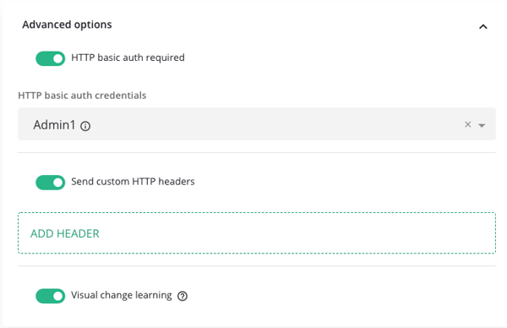
Task: Disable the HTTP basic auth required toggle
Action: pos(51,58)
